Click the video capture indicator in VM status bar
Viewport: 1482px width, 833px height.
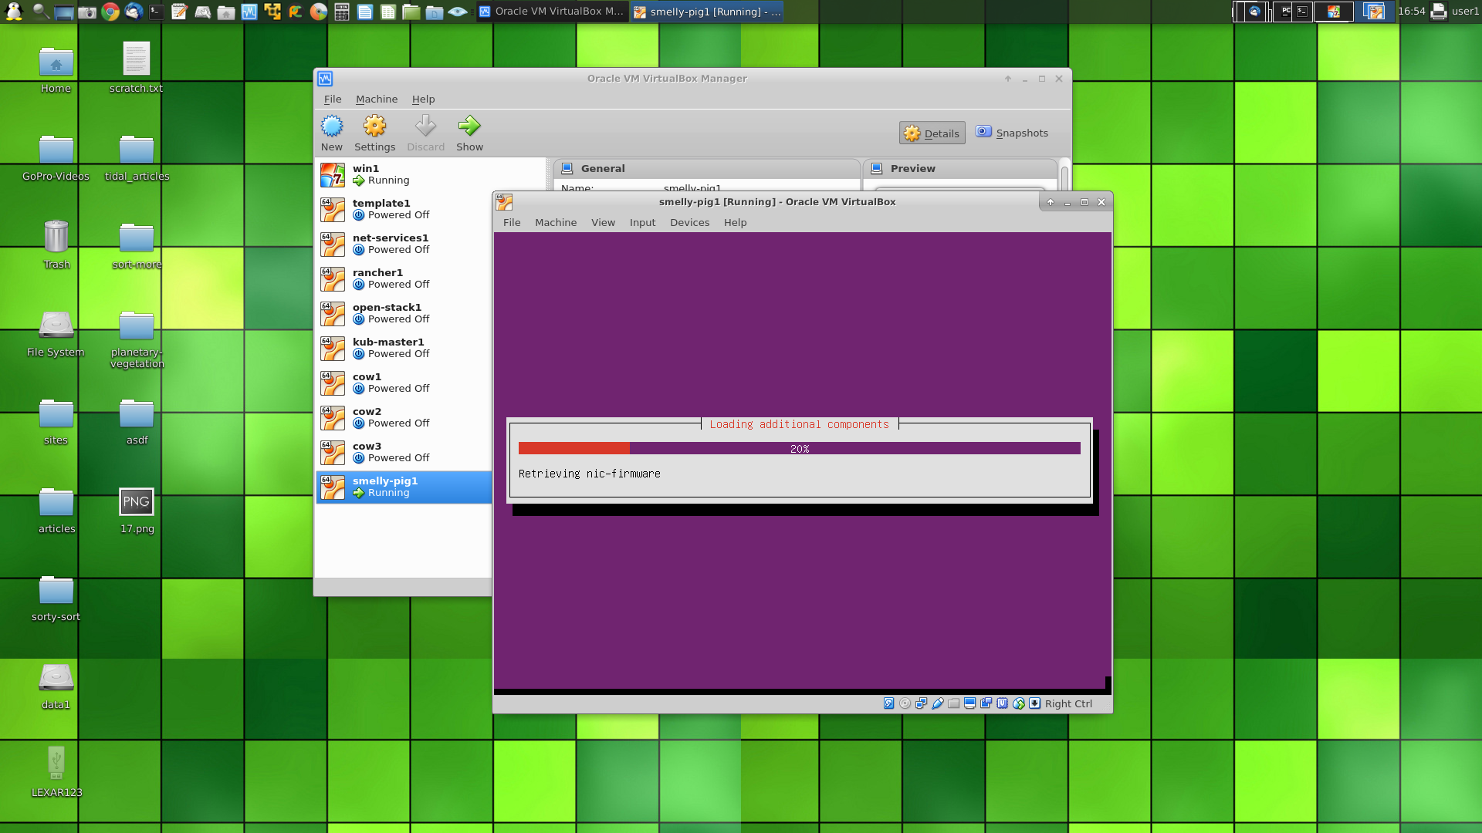(x=986, y=703)
